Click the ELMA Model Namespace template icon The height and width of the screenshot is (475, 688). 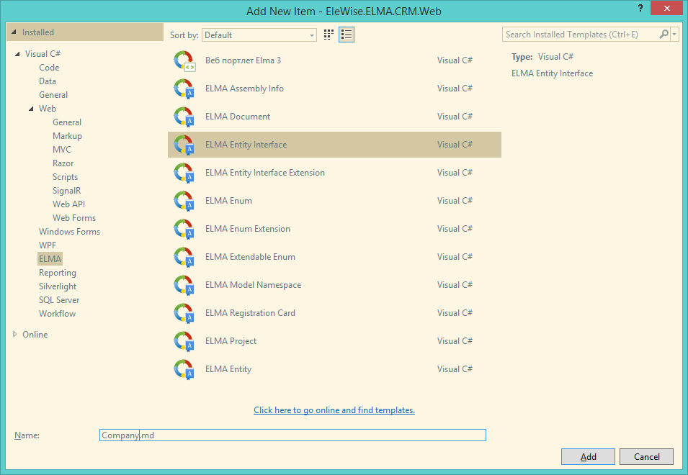pyautogui.click(x=184, y=285)
